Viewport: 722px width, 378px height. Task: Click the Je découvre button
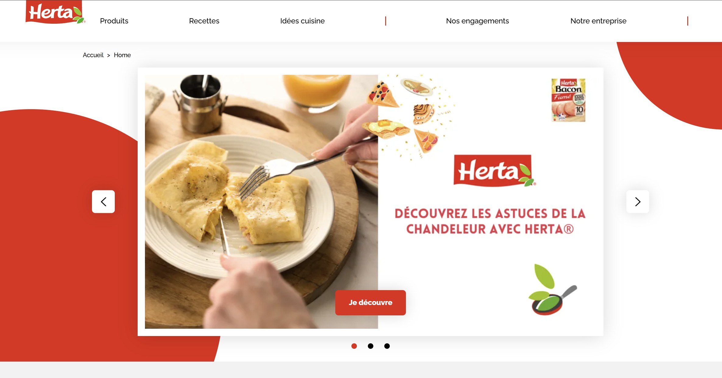click(370, 303)
